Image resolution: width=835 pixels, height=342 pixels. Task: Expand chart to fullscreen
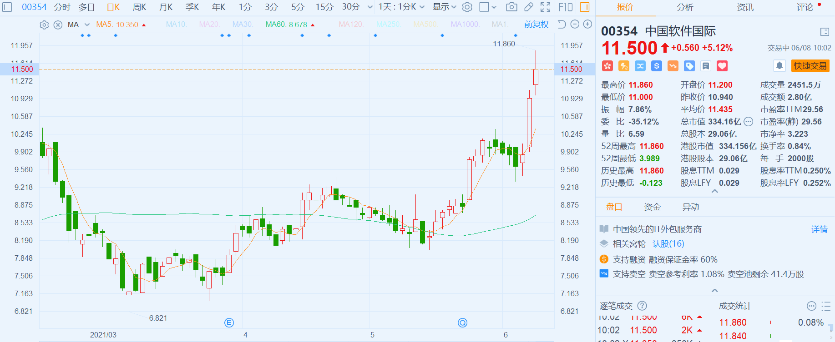(x=545, y=7)
